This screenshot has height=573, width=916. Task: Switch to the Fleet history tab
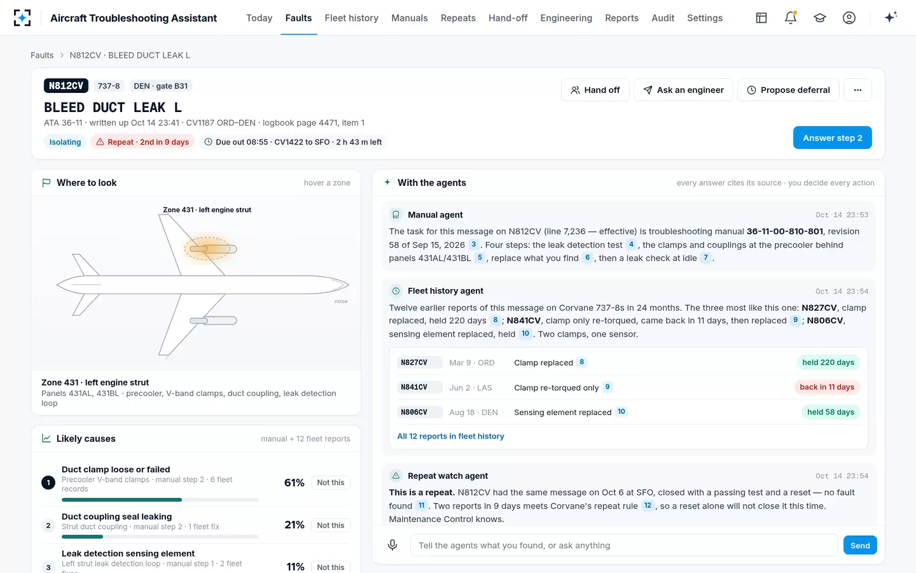coord(351,18)
